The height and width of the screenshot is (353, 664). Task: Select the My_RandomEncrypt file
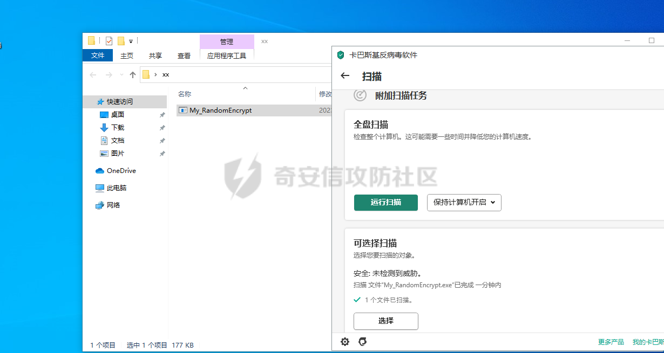tap(220, 110)
